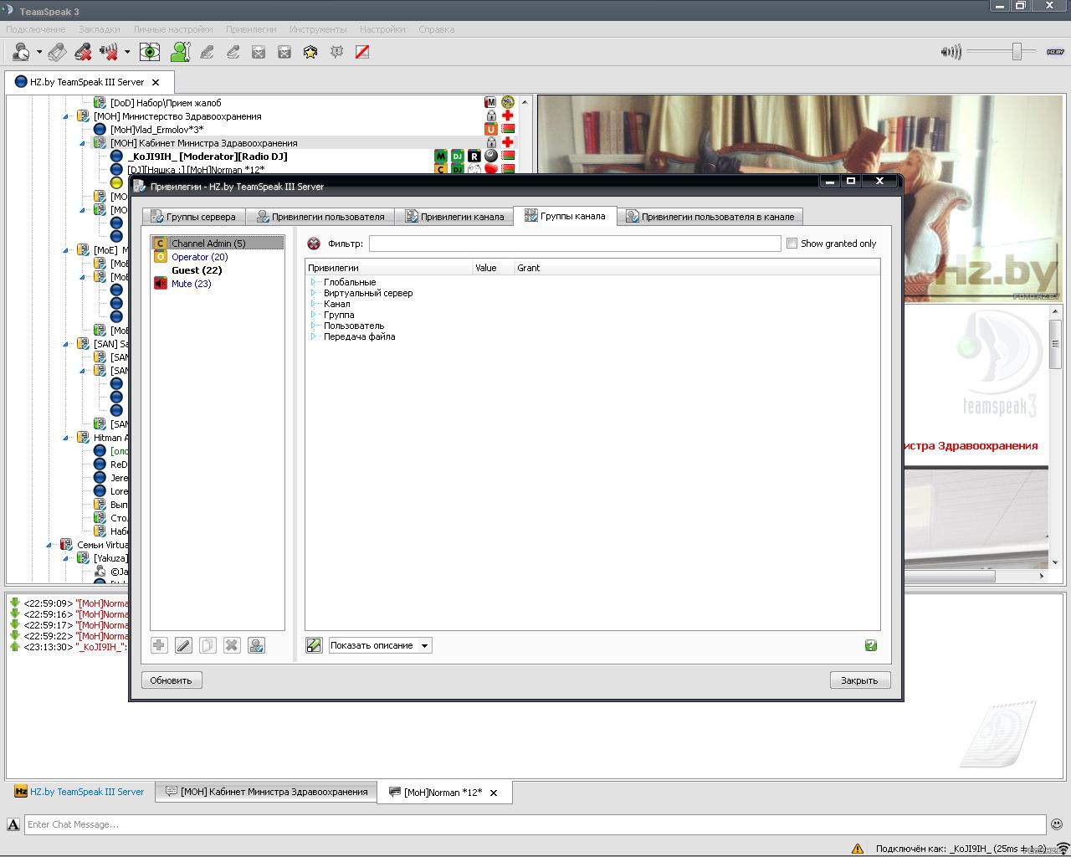The image size is (1071, 857).
Task: Click the Grant column header
Action: [697, 268]
